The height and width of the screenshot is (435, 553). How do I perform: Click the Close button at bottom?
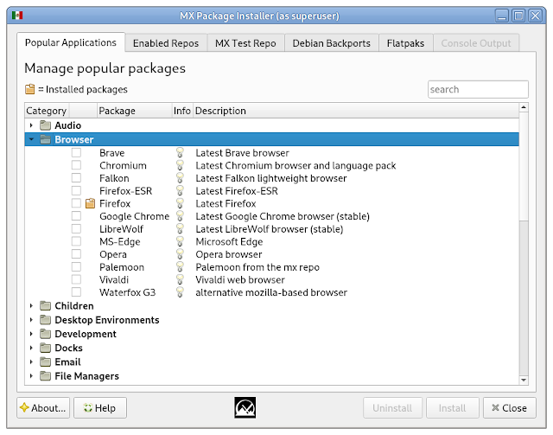[x=509, y=408]
